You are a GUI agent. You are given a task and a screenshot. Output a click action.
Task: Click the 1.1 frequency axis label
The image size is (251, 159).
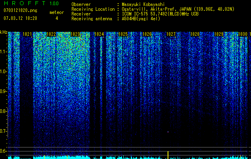click(4, 52)
